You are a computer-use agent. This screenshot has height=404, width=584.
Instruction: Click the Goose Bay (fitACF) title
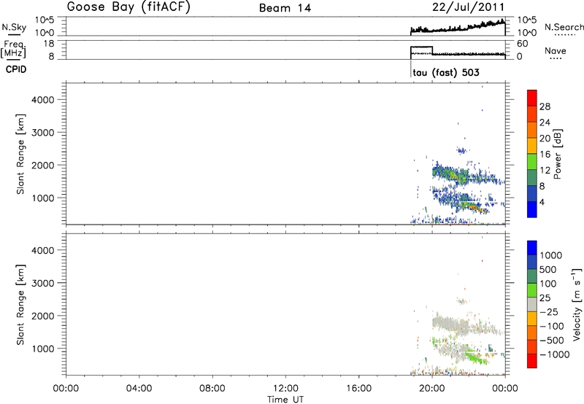(x=128, y=7)
